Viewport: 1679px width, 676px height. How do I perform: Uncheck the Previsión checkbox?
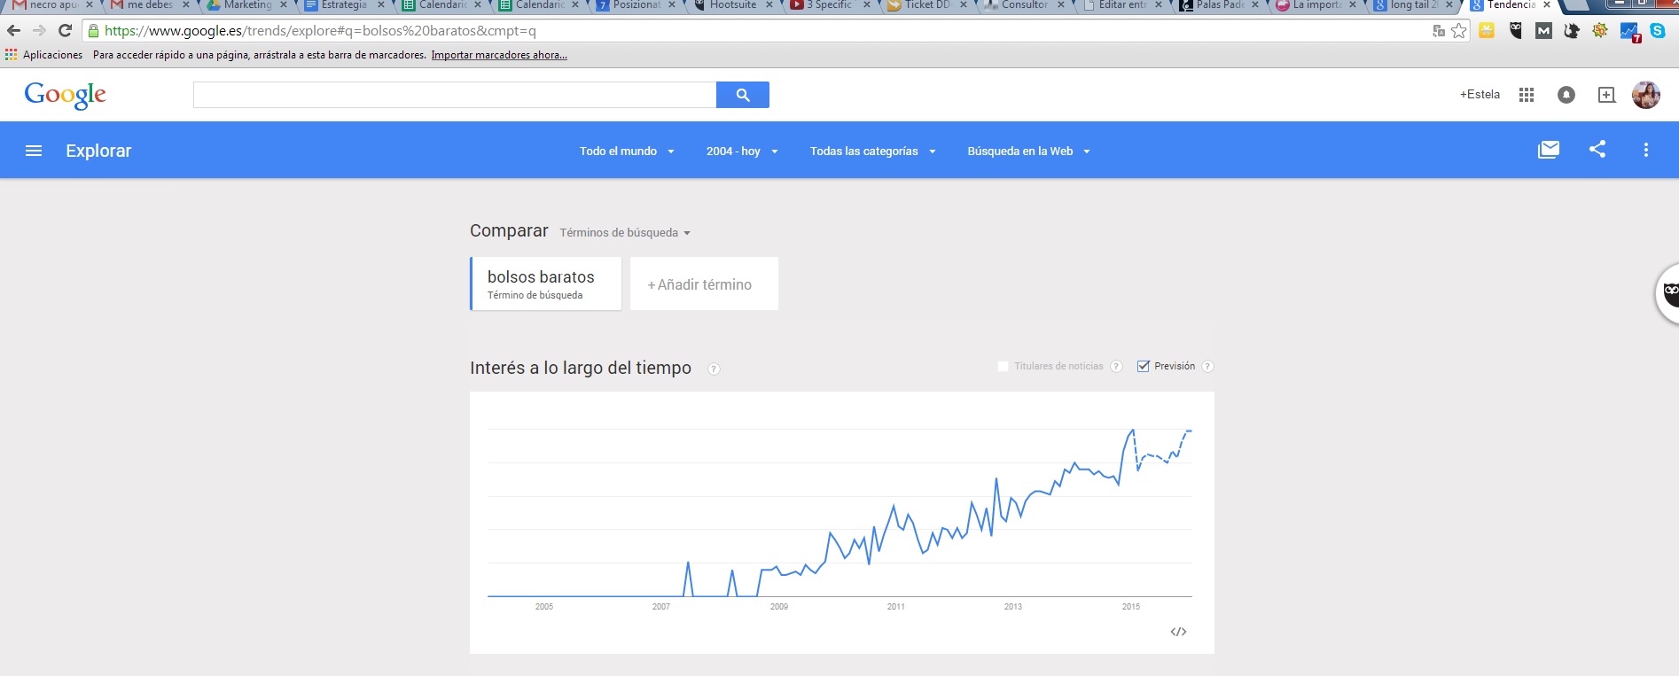(1144, 366)
